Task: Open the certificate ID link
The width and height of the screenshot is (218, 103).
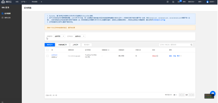Action: (54, 55)
